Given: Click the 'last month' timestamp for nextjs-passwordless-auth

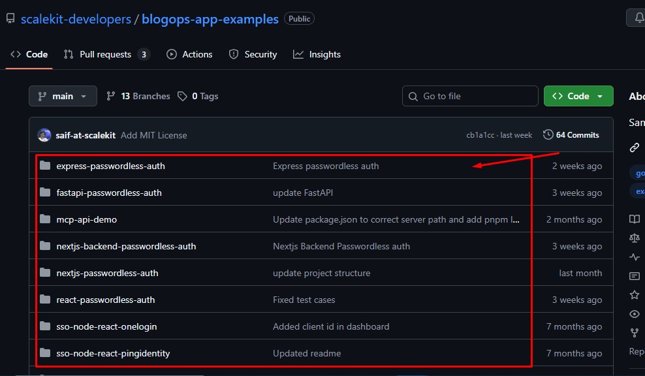Looking at the screenshot, I should click(x=580, y=273).
